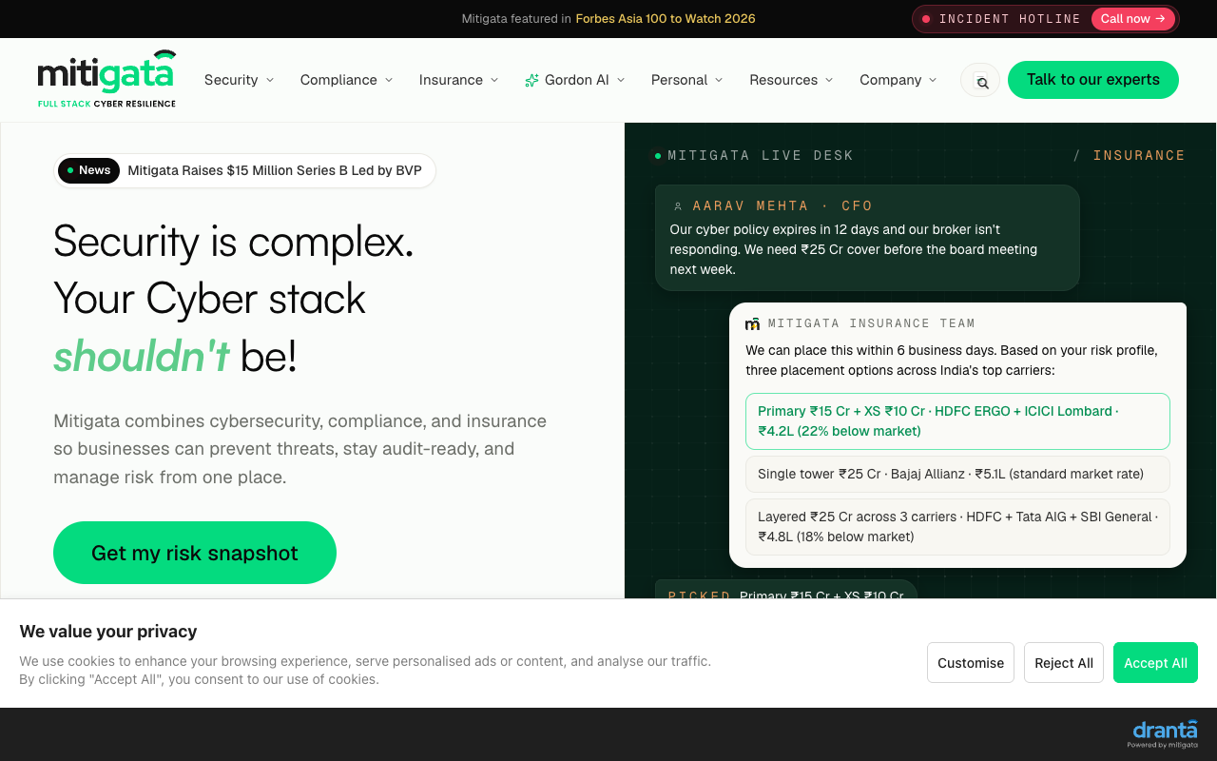
Task: Expand the Security menu chevron
Action: (x=270, y=80)
